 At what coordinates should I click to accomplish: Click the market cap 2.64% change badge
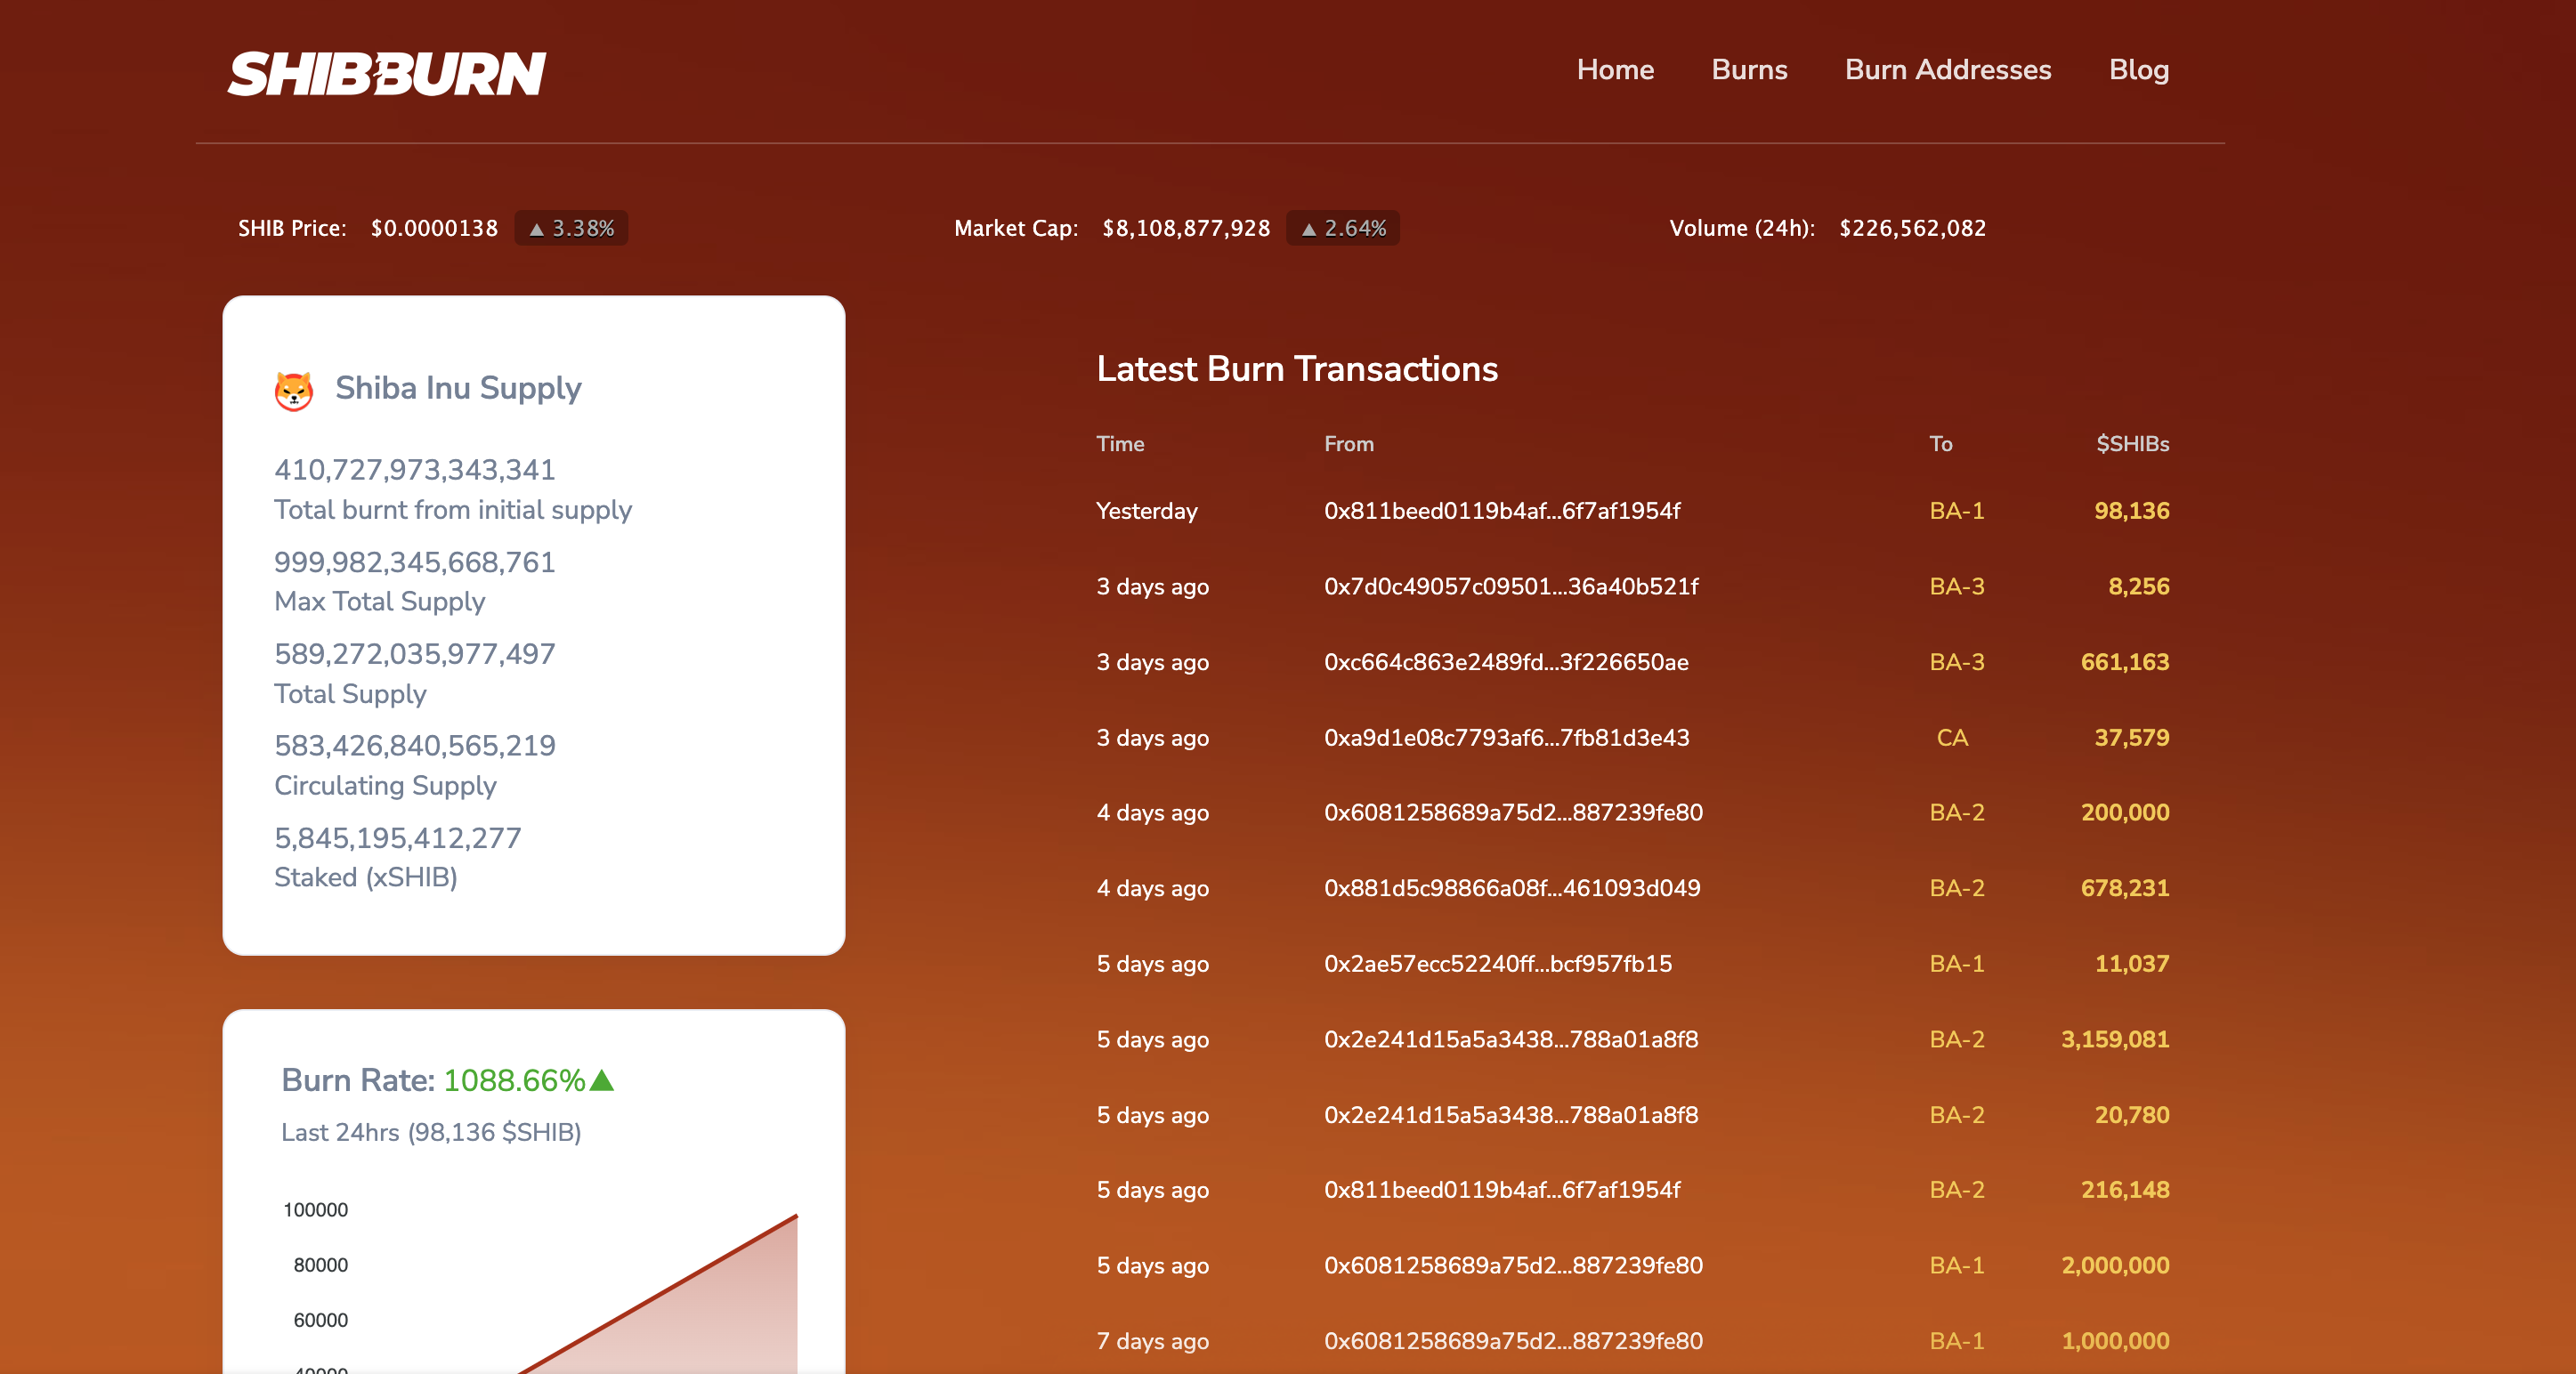pos(1343,228)
